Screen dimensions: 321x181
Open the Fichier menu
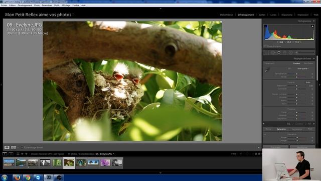4,6
